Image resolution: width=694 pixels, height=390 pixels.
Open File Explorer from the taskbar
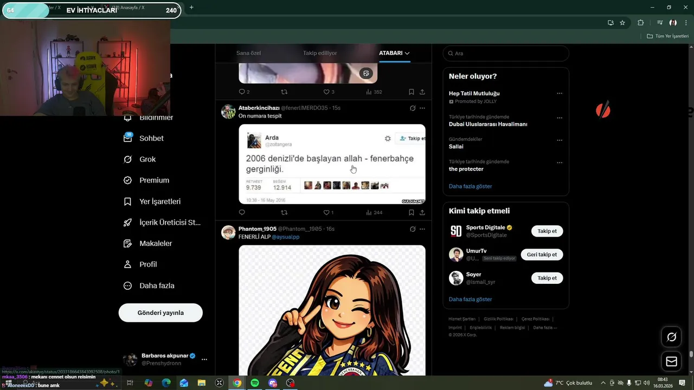point(202,383)
